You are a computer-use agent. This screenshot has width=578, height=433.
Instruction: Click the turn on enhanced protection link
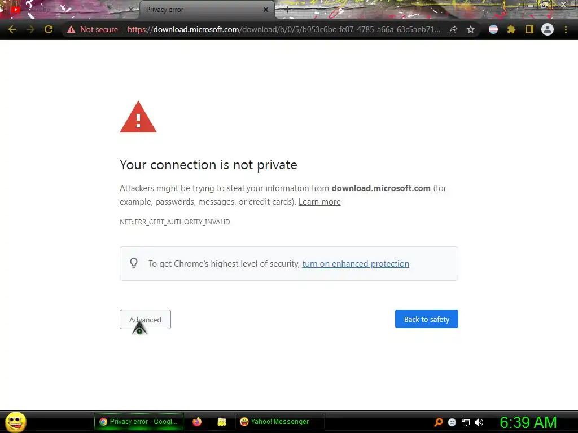pos(356,264)
